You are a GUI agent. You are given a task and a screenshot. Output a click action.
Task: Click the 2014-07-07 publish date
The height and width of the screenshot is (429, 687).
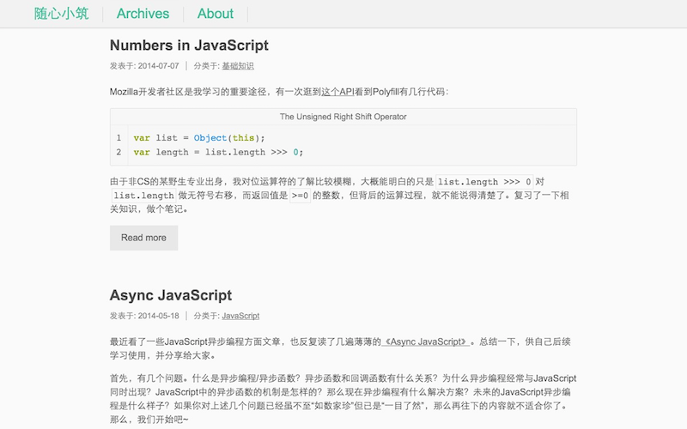158,66
